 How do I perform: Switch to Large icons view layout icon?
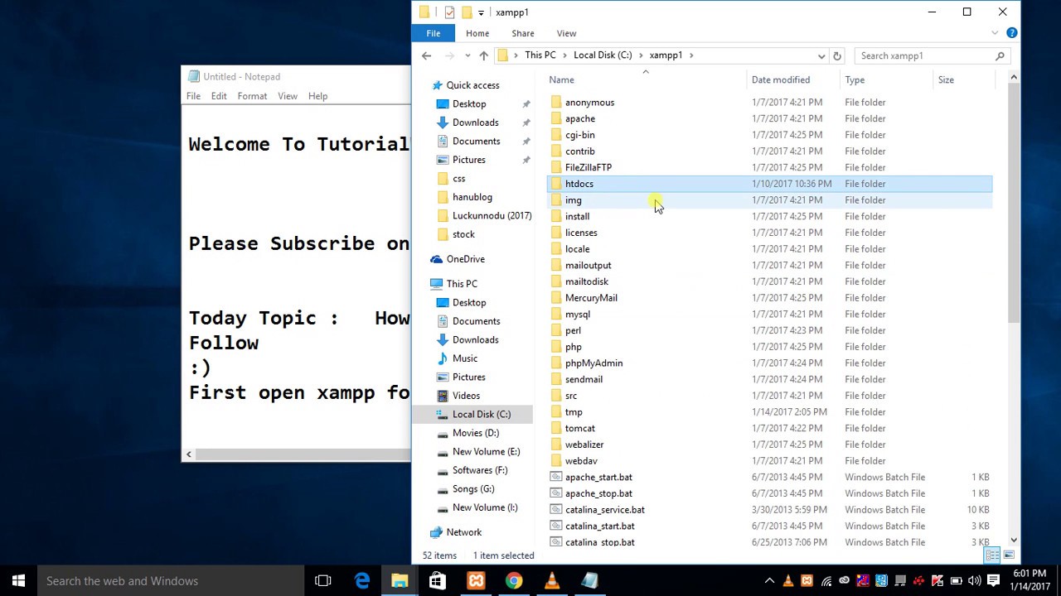(1009, 555)
